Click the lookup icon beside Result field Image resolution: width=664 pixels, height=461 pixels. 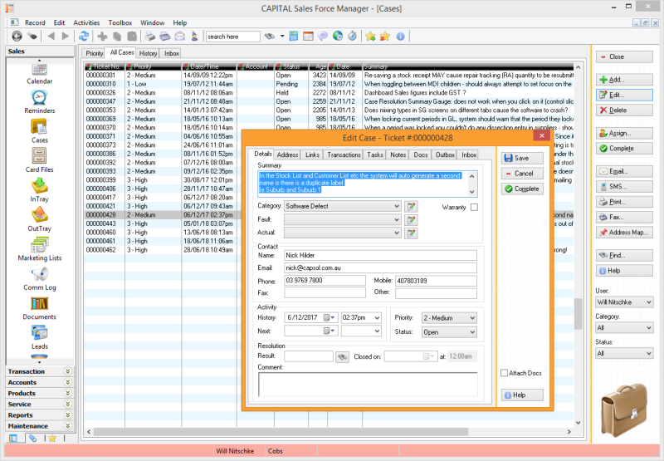click(x=342, y=357)
